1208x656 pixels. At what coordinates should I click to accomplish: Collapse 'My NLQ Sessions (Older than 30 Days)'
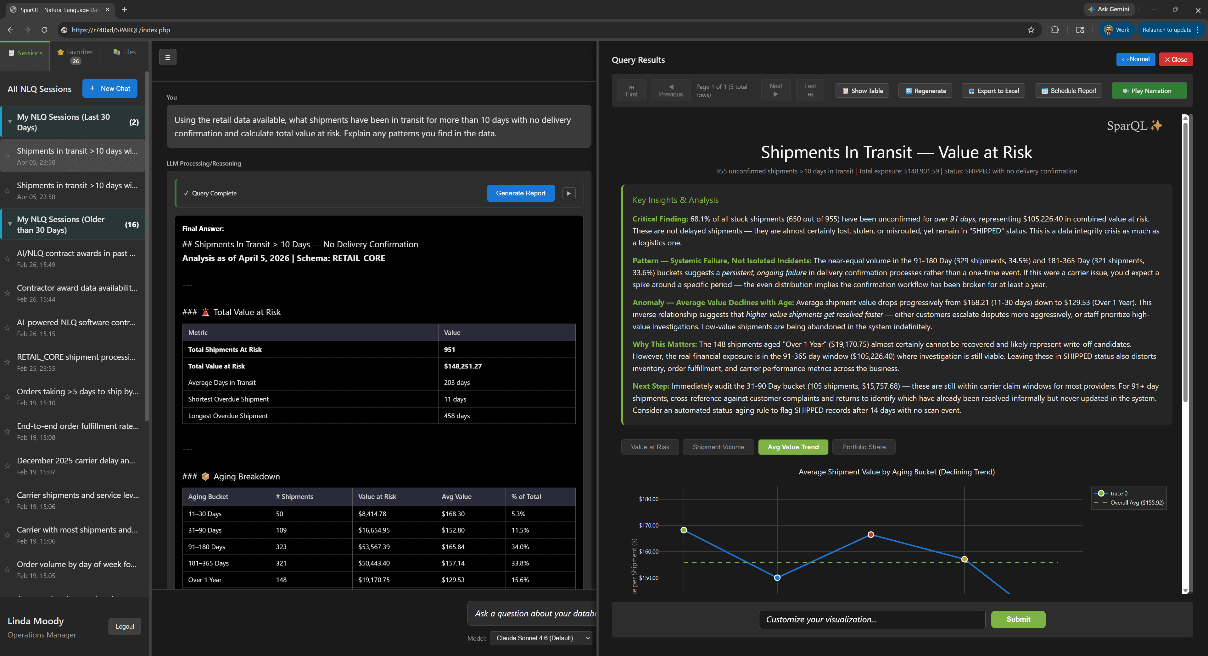click(x=9, y=224)
